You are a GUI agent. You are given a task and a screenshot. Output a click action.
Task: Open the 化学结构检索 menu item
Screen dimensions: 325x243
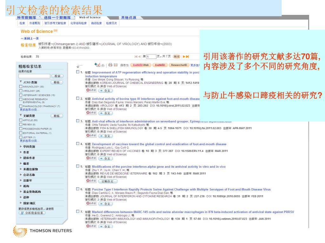tap(79, 23)
